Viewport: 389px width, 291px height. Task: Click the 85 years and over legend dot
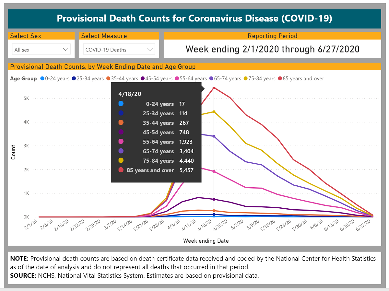[x=280, y=78]
